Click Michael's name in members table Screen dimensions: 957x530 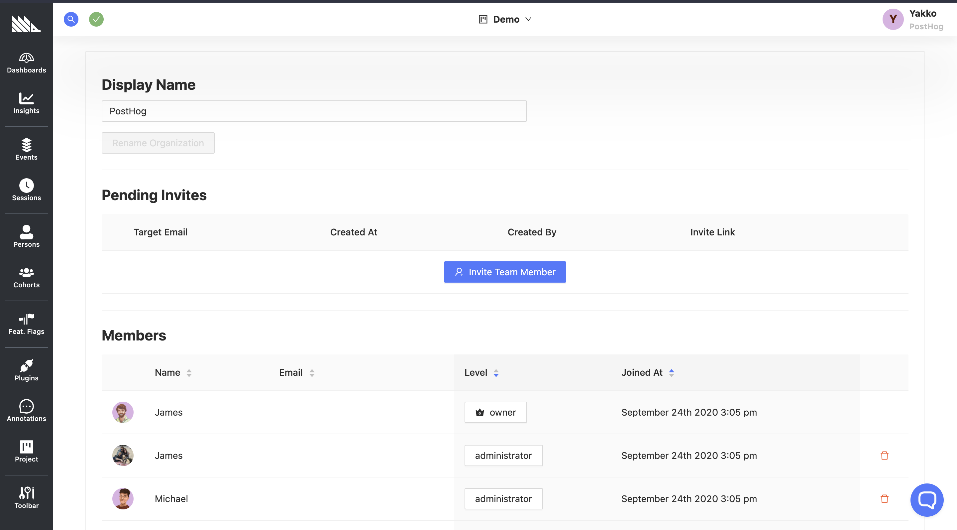pos(171,498)
